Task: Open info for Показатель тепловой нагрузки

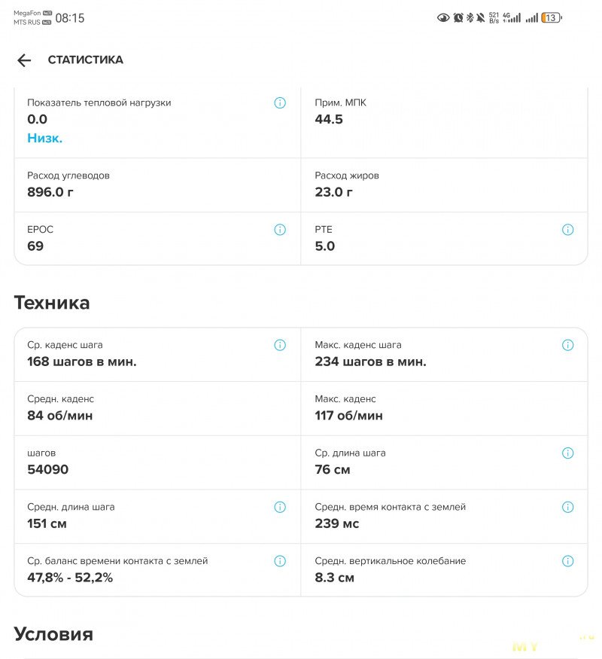Action: [280, 103]
